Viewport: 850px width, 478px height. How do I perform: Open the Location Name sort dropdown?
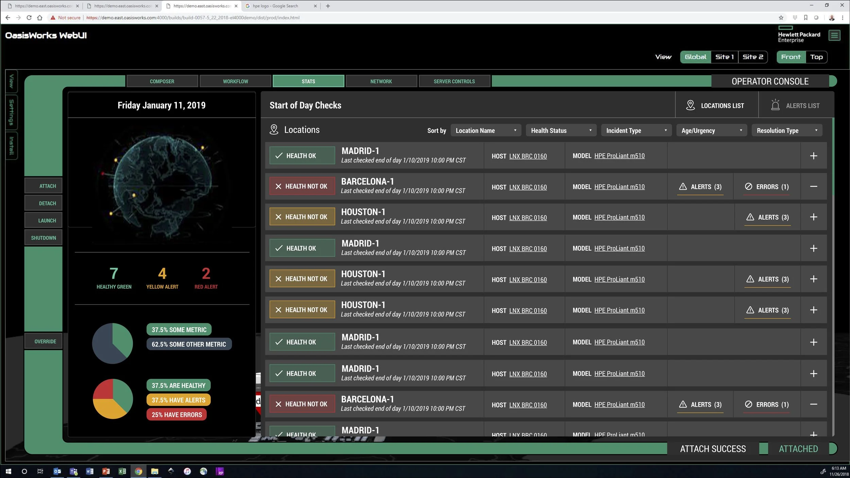(x=486, y=131)
